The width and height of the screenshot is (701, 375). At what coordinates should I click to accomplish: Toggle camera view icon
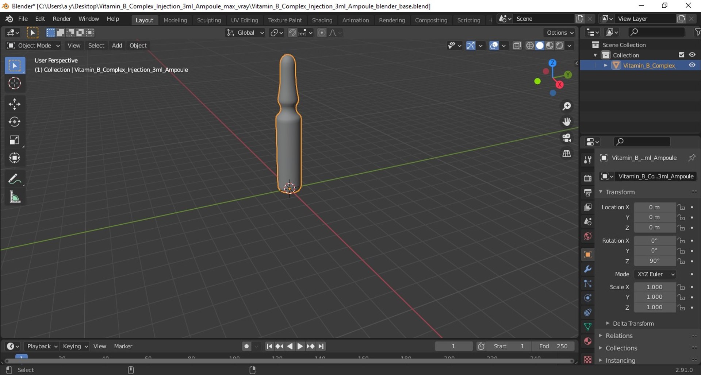point(567,138)
